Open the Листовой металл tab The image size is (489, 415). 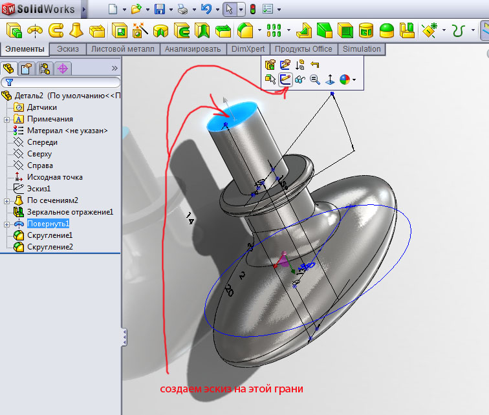pyautogui.click(x=123, y=49)
